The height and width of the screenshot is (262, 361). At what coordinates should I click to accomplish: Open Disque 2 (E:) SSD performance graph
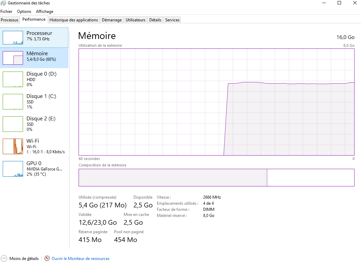34,124
